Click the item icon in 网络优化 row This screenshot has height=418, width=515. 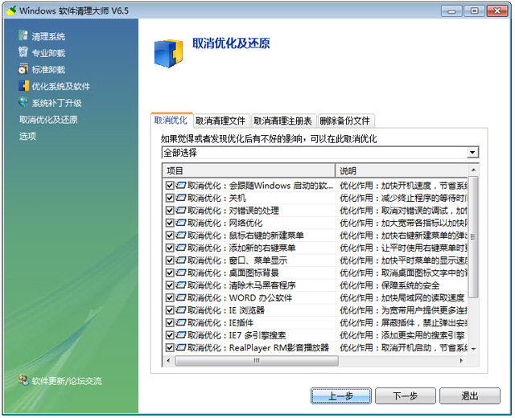click(x=180, y=223)
